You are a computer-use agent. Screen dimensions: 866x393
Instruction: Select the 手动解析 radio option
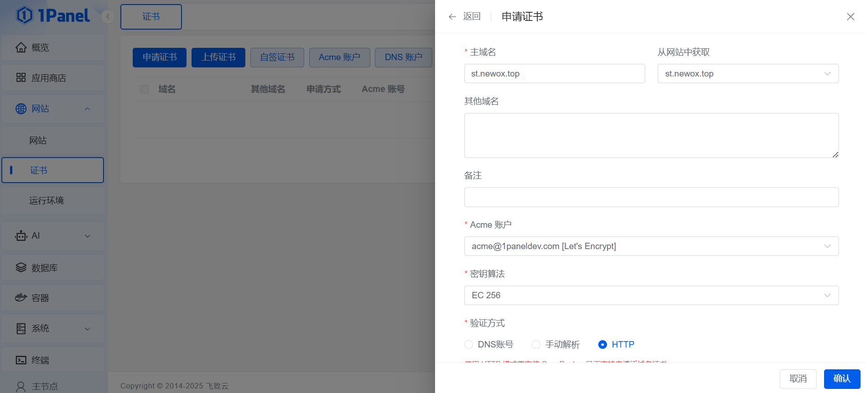click(536, 345)
